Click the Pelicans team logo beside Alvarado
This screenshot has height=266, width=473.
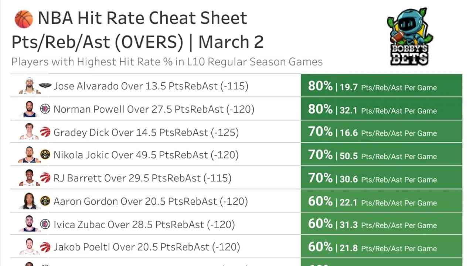click(45, 86)
